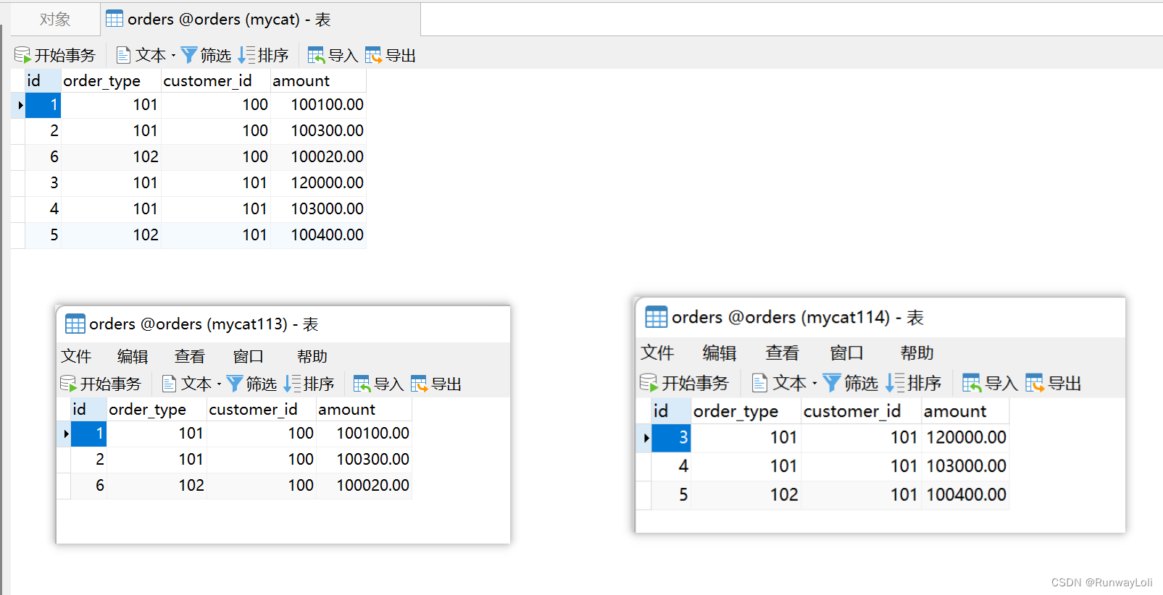Click 文本 icon in mycat114 window
Viewport: 1163px width, 595px height.
pyautogui.click(x=759, y=382)
